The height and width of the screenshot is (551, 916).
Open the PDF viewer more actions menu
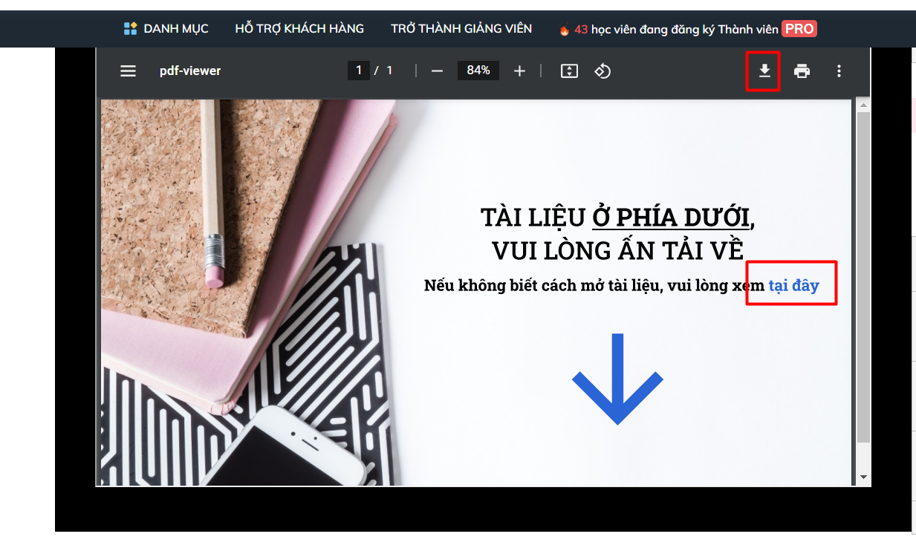(839, 71)
